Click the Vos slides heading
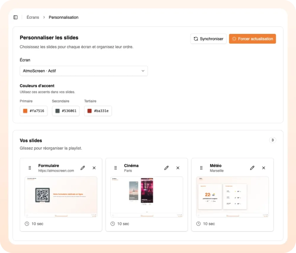296x253 pixels. click(x=31, y=141)
